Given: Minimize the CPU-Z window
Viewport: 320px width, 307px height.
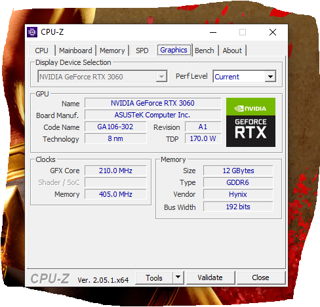Looking at the screenshot, I should point(213,32).
